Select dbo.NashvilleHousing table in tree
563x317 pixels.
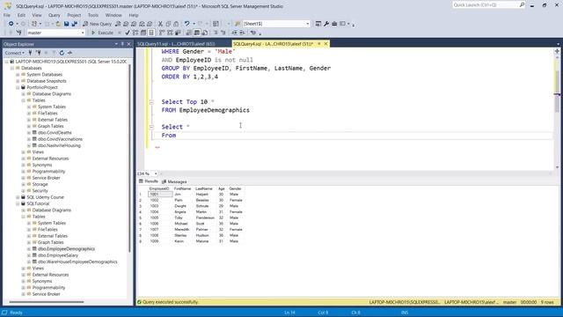(59, 145)
